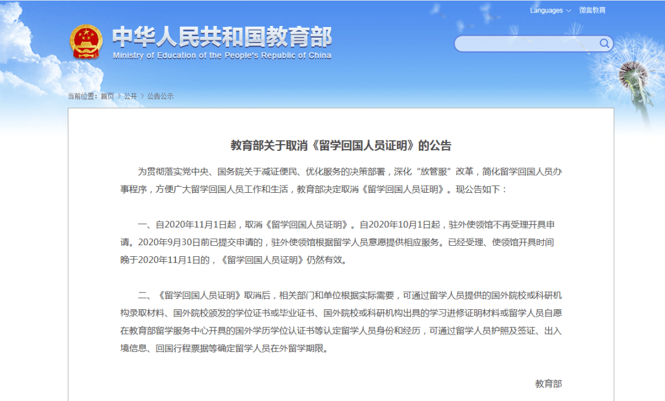Go to 首页 in the breadcrumb
This screenshot has width=665, height=401.
tap(107, 96)
